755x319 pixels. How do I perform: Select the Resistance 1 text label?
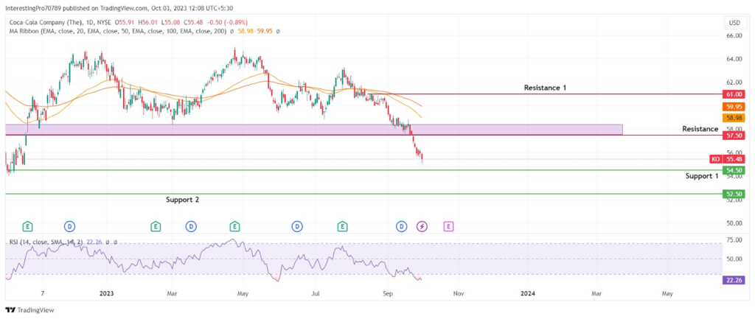[x=545, y=88]
